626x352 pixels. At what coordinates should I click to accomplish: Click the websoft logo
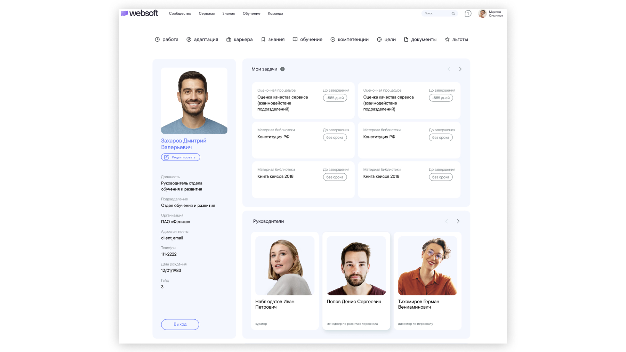[x=140, y=13]
